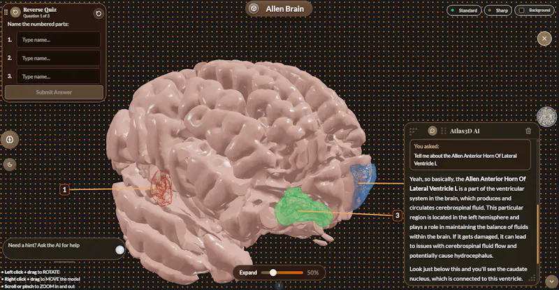Click the drag handle next to Atlas3D AI title
The height and width of the screenshot is (290, 559).
pos(444,131)
